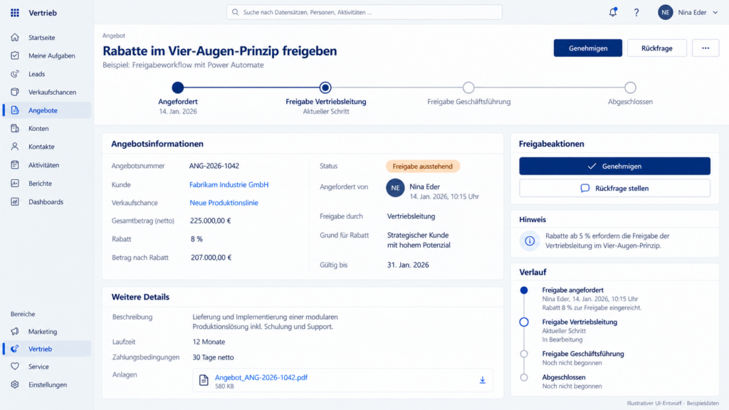Screen dimensions: 729x410
Task: Click the document icon beside the PDF attachment
Action: click(x=204, y=380)
